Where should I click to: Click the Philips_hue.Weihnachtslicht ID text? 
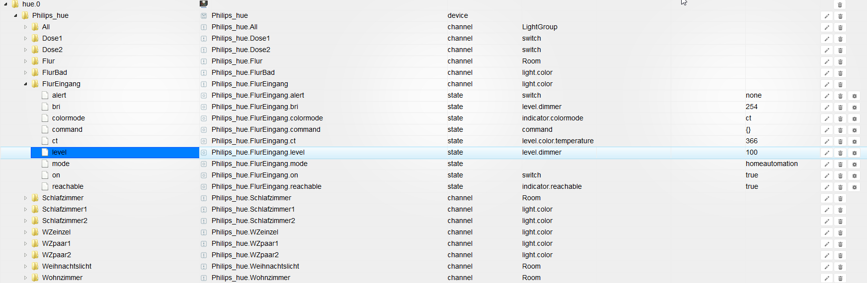tap(255, 266)
